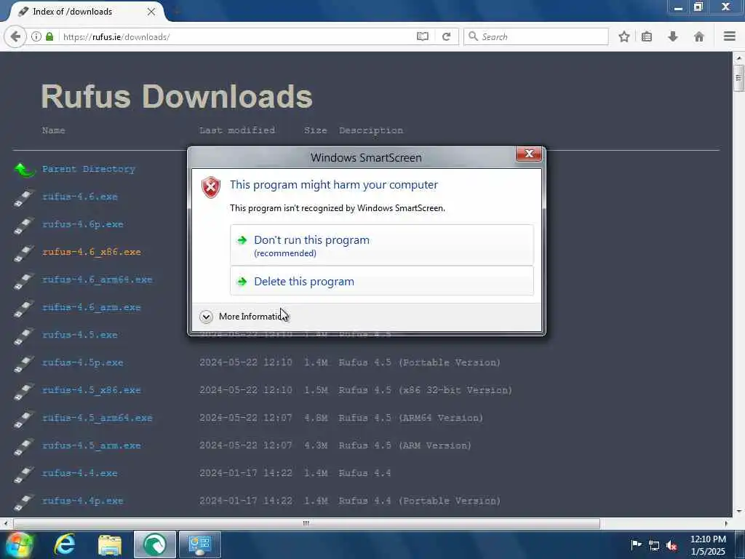Click the address bar URL field

tap(238, 36)
